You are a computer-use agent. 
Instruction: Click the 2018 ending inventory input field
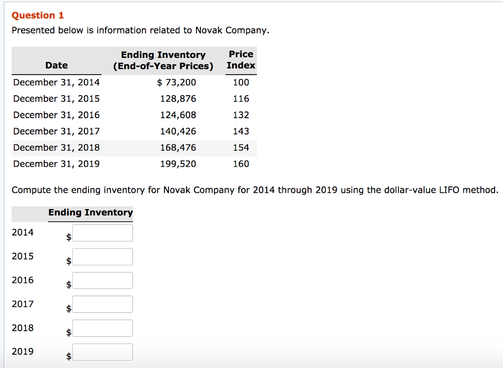pos(102,328)
